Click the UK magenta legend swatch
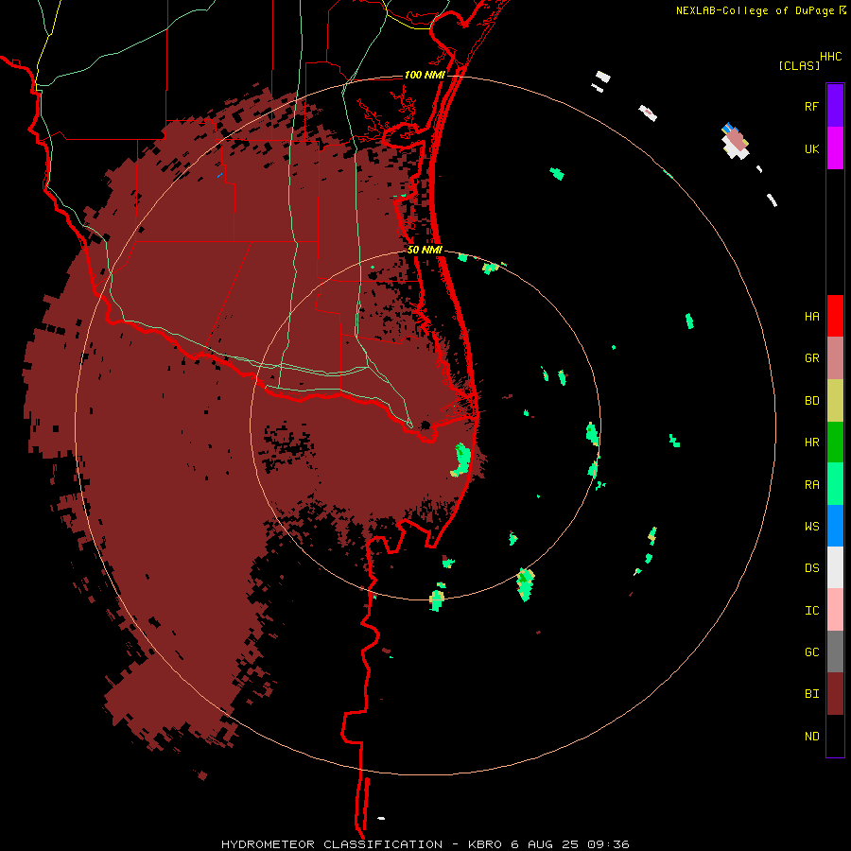The height and width of the screenshot is (851, 851). click(835, 148)
